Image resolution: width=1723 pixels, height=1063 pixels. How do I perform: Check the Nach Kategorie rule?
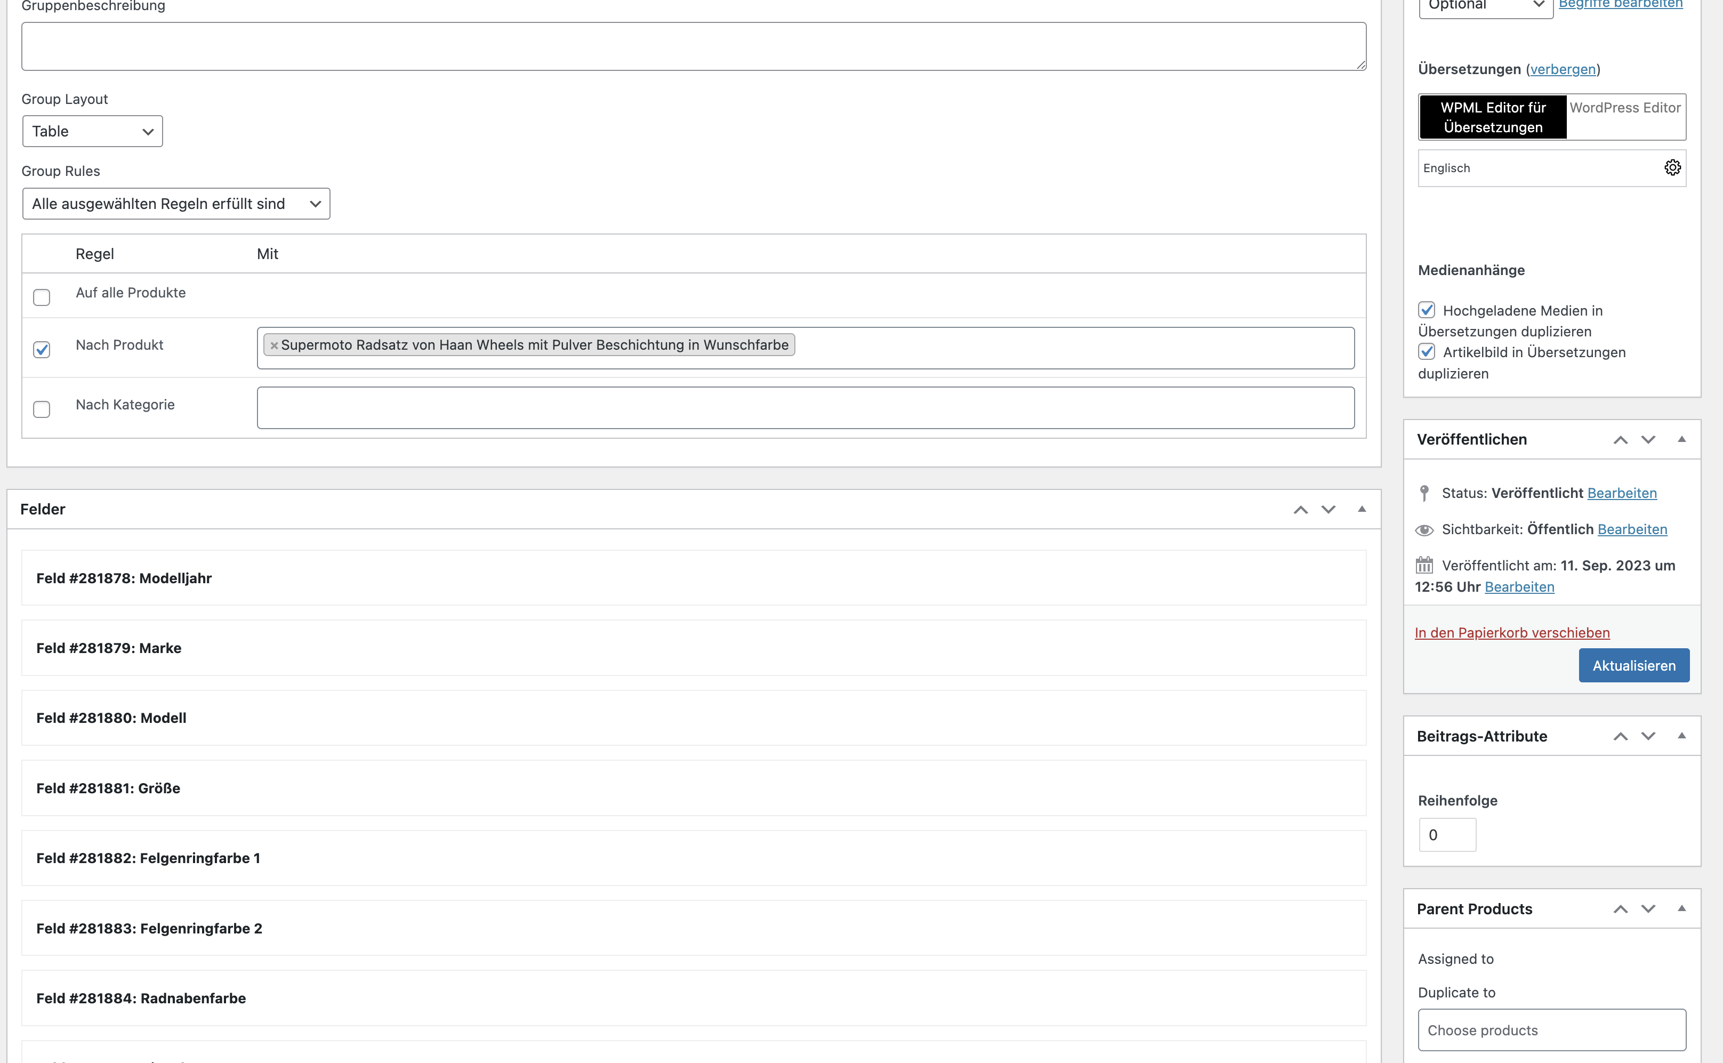click(x=42, y=409)
